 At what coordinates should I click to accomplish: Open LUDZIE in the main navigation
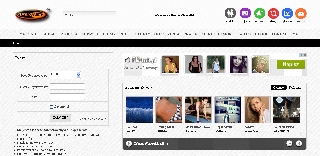click(50, 34)
